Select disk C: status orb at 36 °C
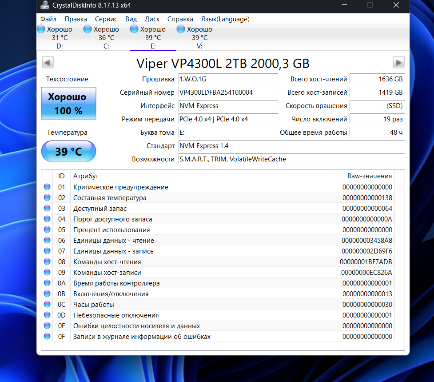This screenshot has width=434, height=382. pos(88,29)
